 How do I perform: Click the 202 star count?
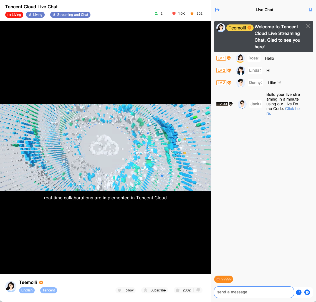pyautogui.click(x=199, y=14)
